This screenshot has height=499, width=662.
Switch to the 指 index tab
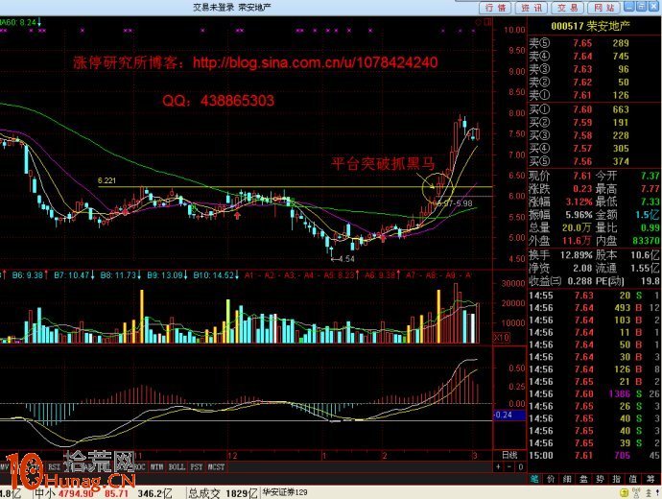(x=616, y=479)
